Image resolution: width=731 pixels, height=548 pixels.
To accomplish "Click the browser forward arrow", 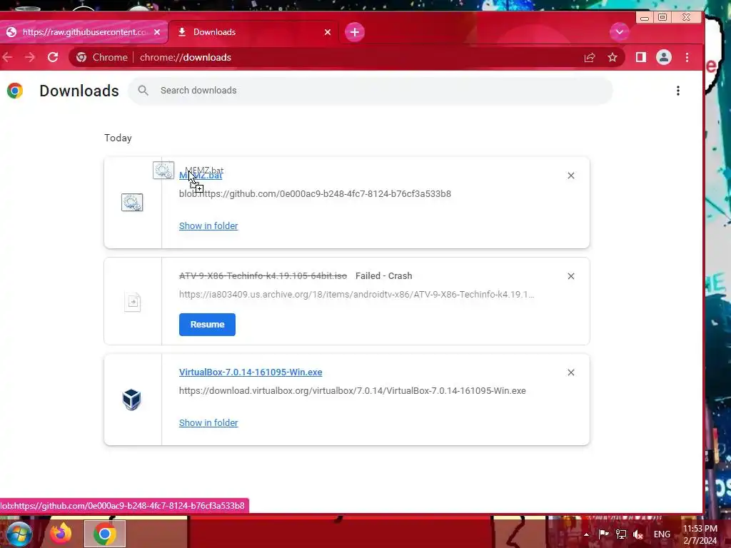I will coord(30,57).
